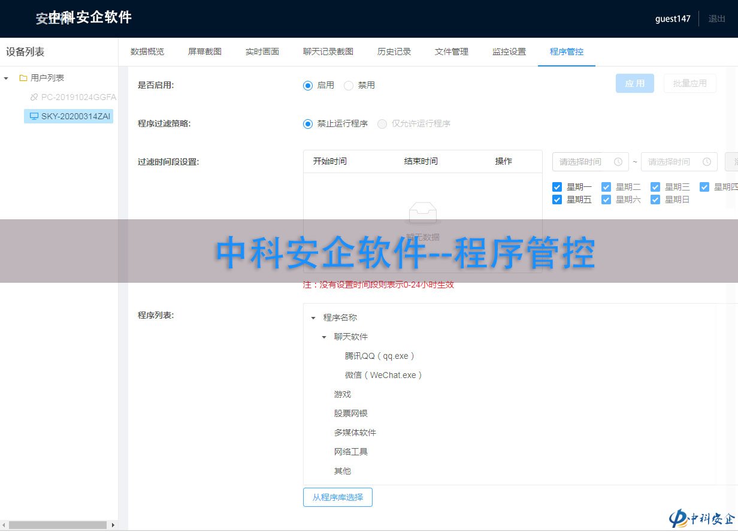Image resolution: width=738 pixels, height=532 pixels.
Task: Click the clock icon in end time field
Action: click(707, 162)
